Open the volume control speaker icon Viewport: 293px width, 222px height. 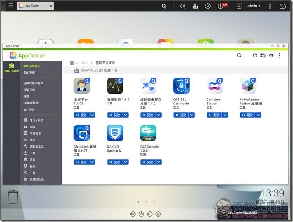click(x=182, y=6)
